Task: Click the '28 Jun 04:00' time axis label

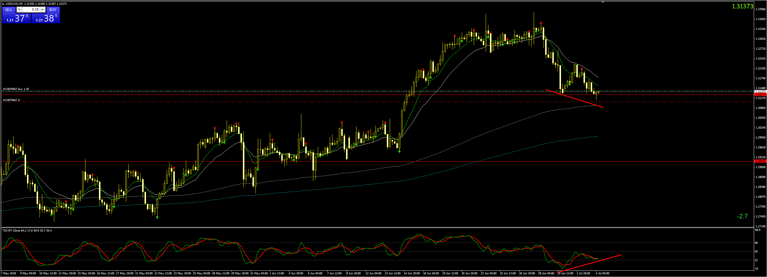Action: click(546, 273)
